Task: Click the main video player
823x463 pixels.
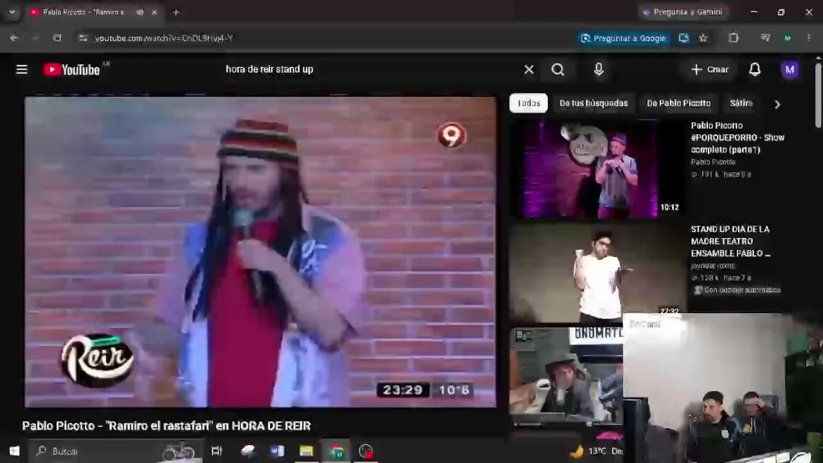Action: pos(260,252)
